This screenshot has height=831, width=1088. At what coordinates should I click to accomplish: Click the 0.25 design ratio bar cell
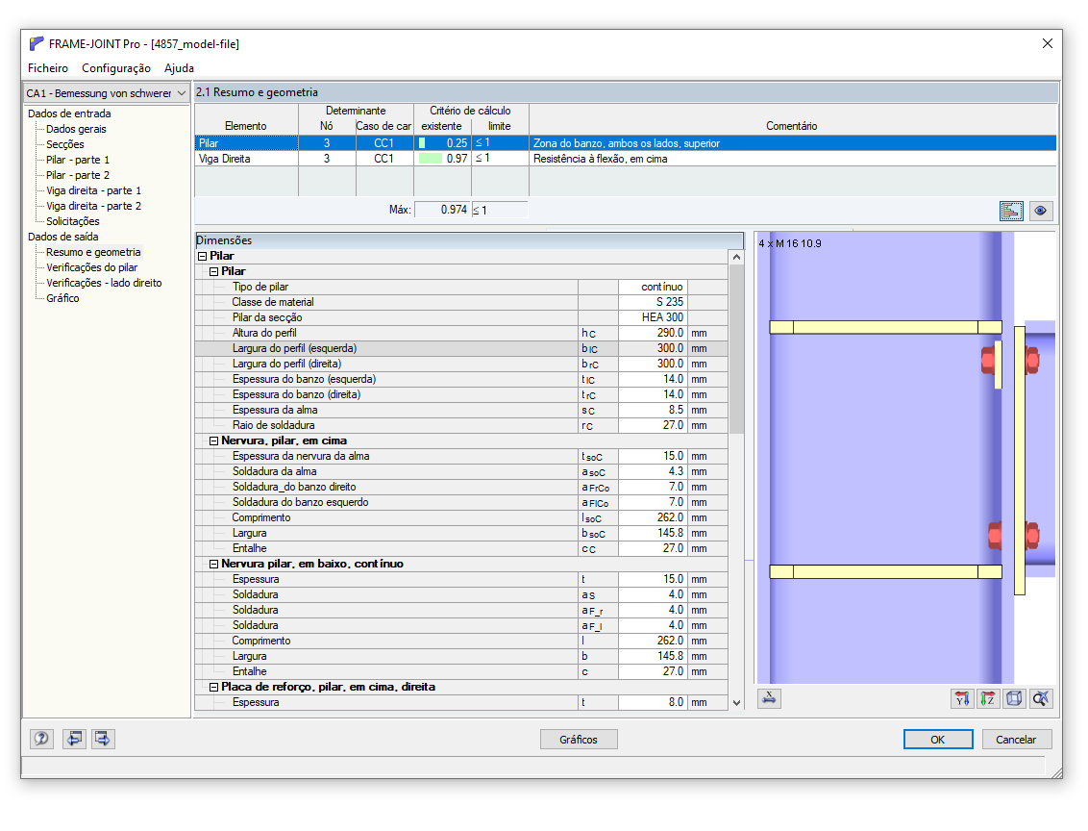point(443,143)
